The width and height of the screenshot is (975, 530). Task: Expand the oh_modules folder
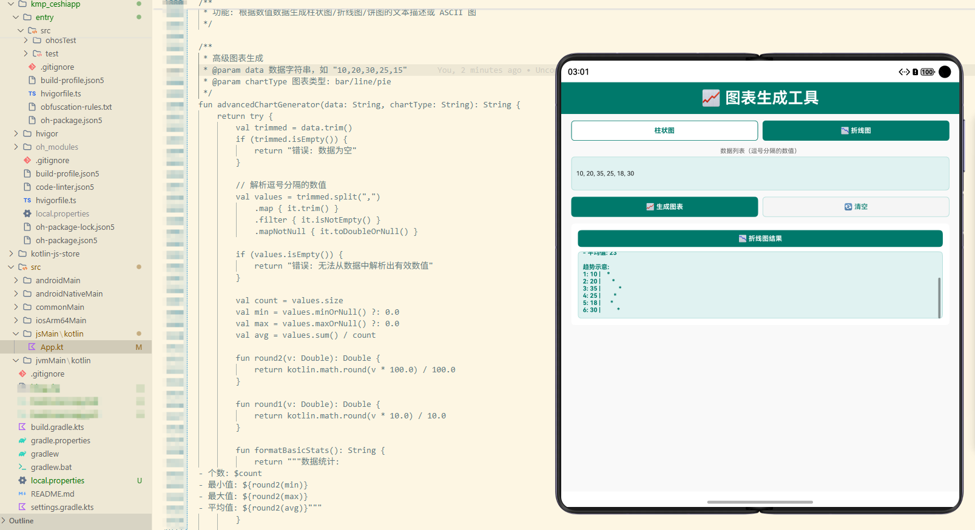click(x=16, y=147)
